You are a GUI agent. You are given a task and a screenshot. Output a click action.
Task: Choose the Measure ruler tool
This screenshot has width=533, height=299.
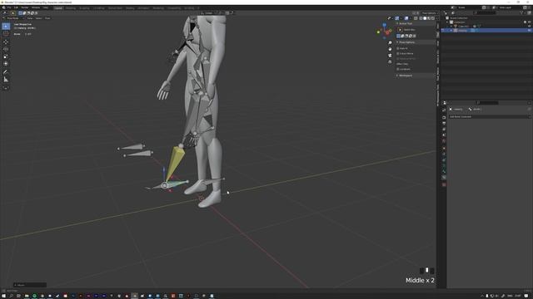6,80
